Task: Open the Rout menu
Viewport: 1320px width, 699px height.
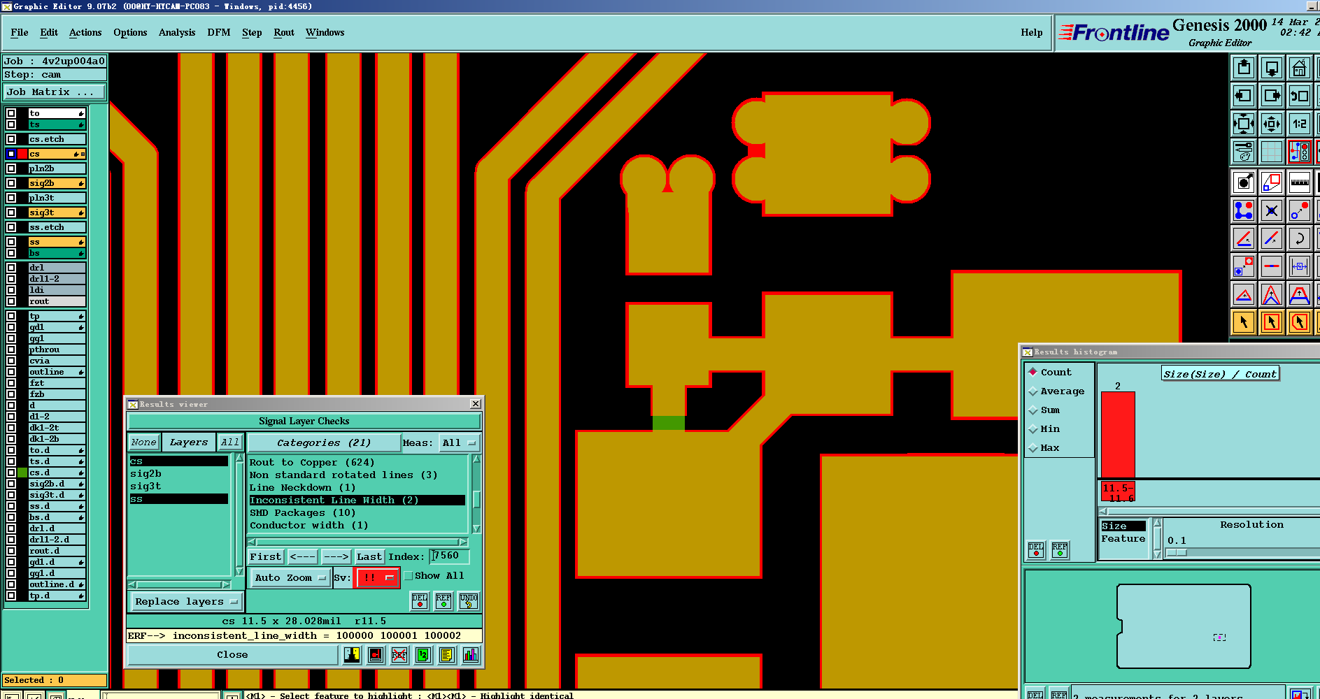Action: [x=284, y=32]
